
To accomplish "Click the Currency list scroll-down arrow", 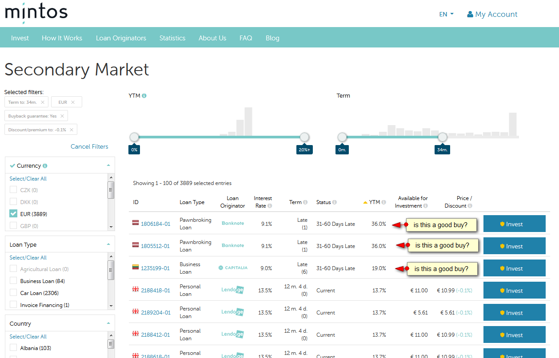I will [111, 227].
